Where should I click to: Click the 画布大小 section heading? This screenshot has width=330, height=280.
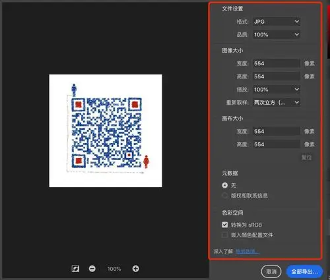(x=232, y=119)
